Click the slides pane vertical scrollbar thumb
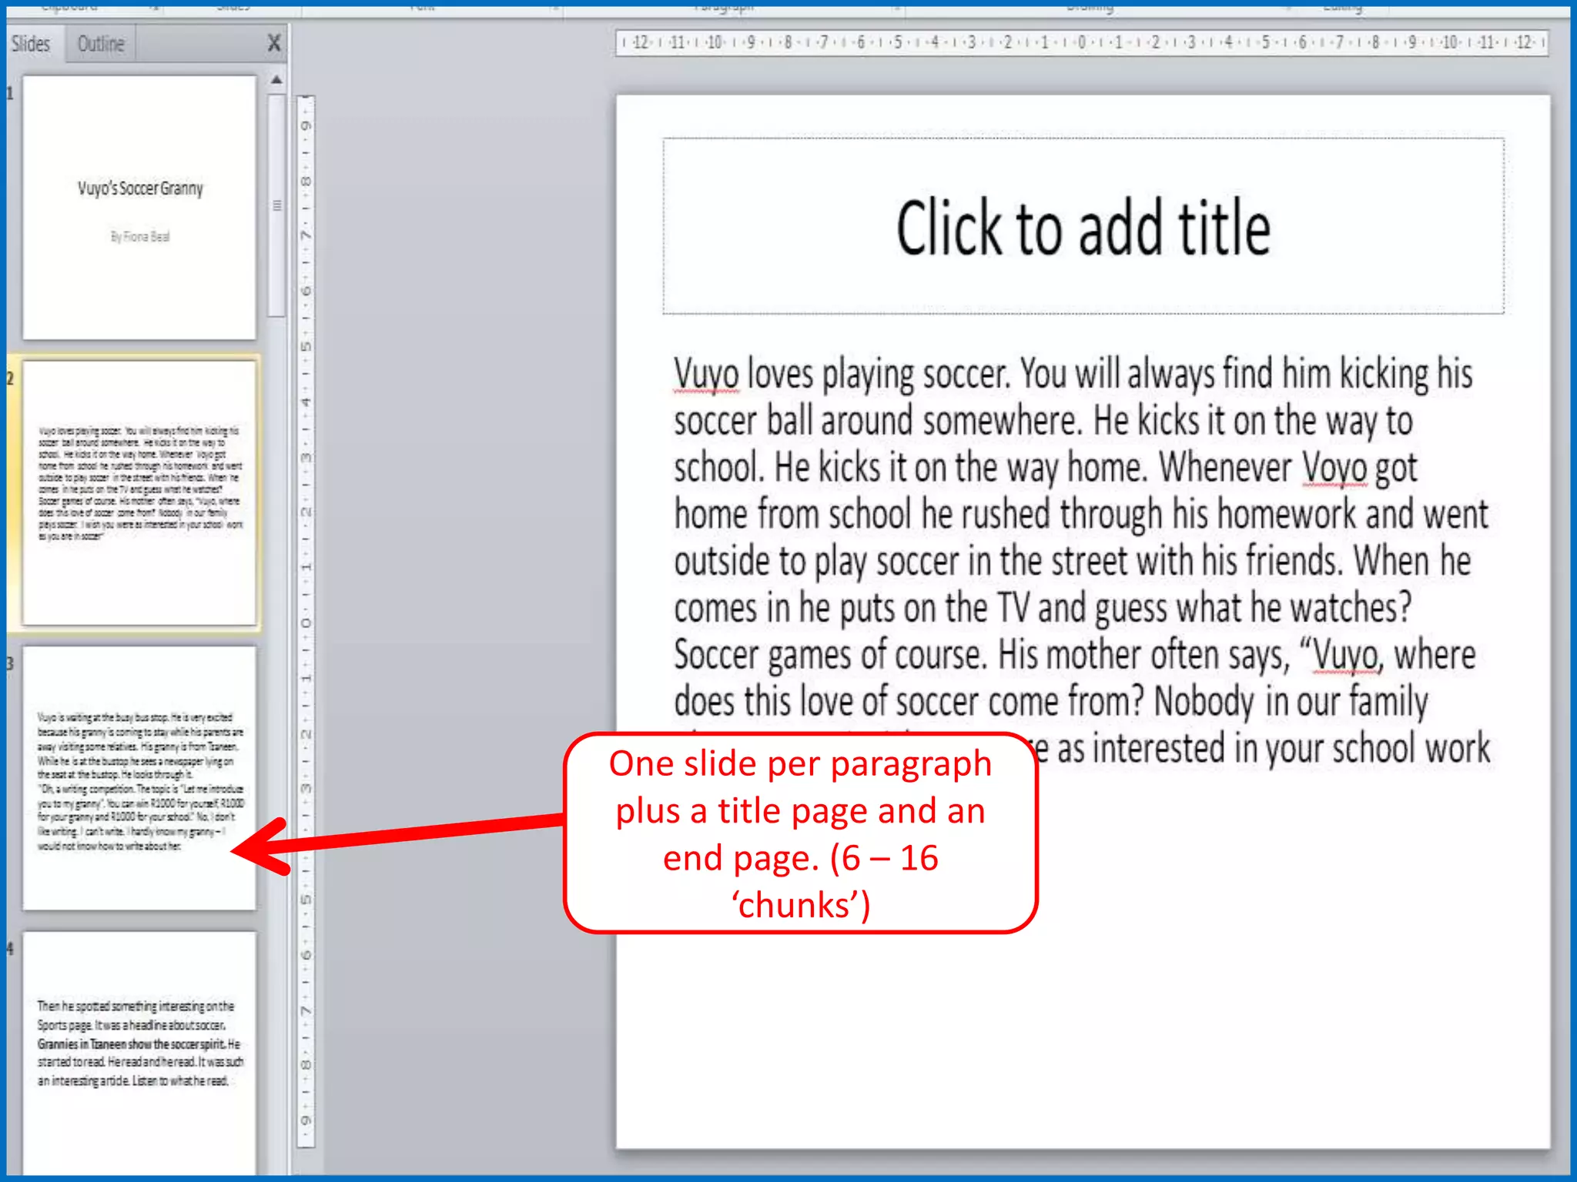 click(x=277, y=205)
